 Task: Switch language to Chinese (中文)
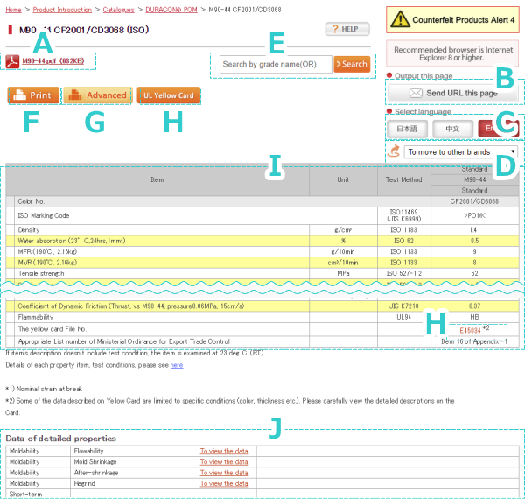[x=452, y=129]
